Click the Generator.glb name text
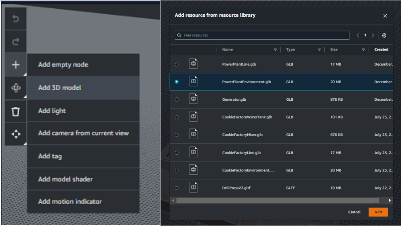This screenshot has height=226, width=401. point(234,99)
